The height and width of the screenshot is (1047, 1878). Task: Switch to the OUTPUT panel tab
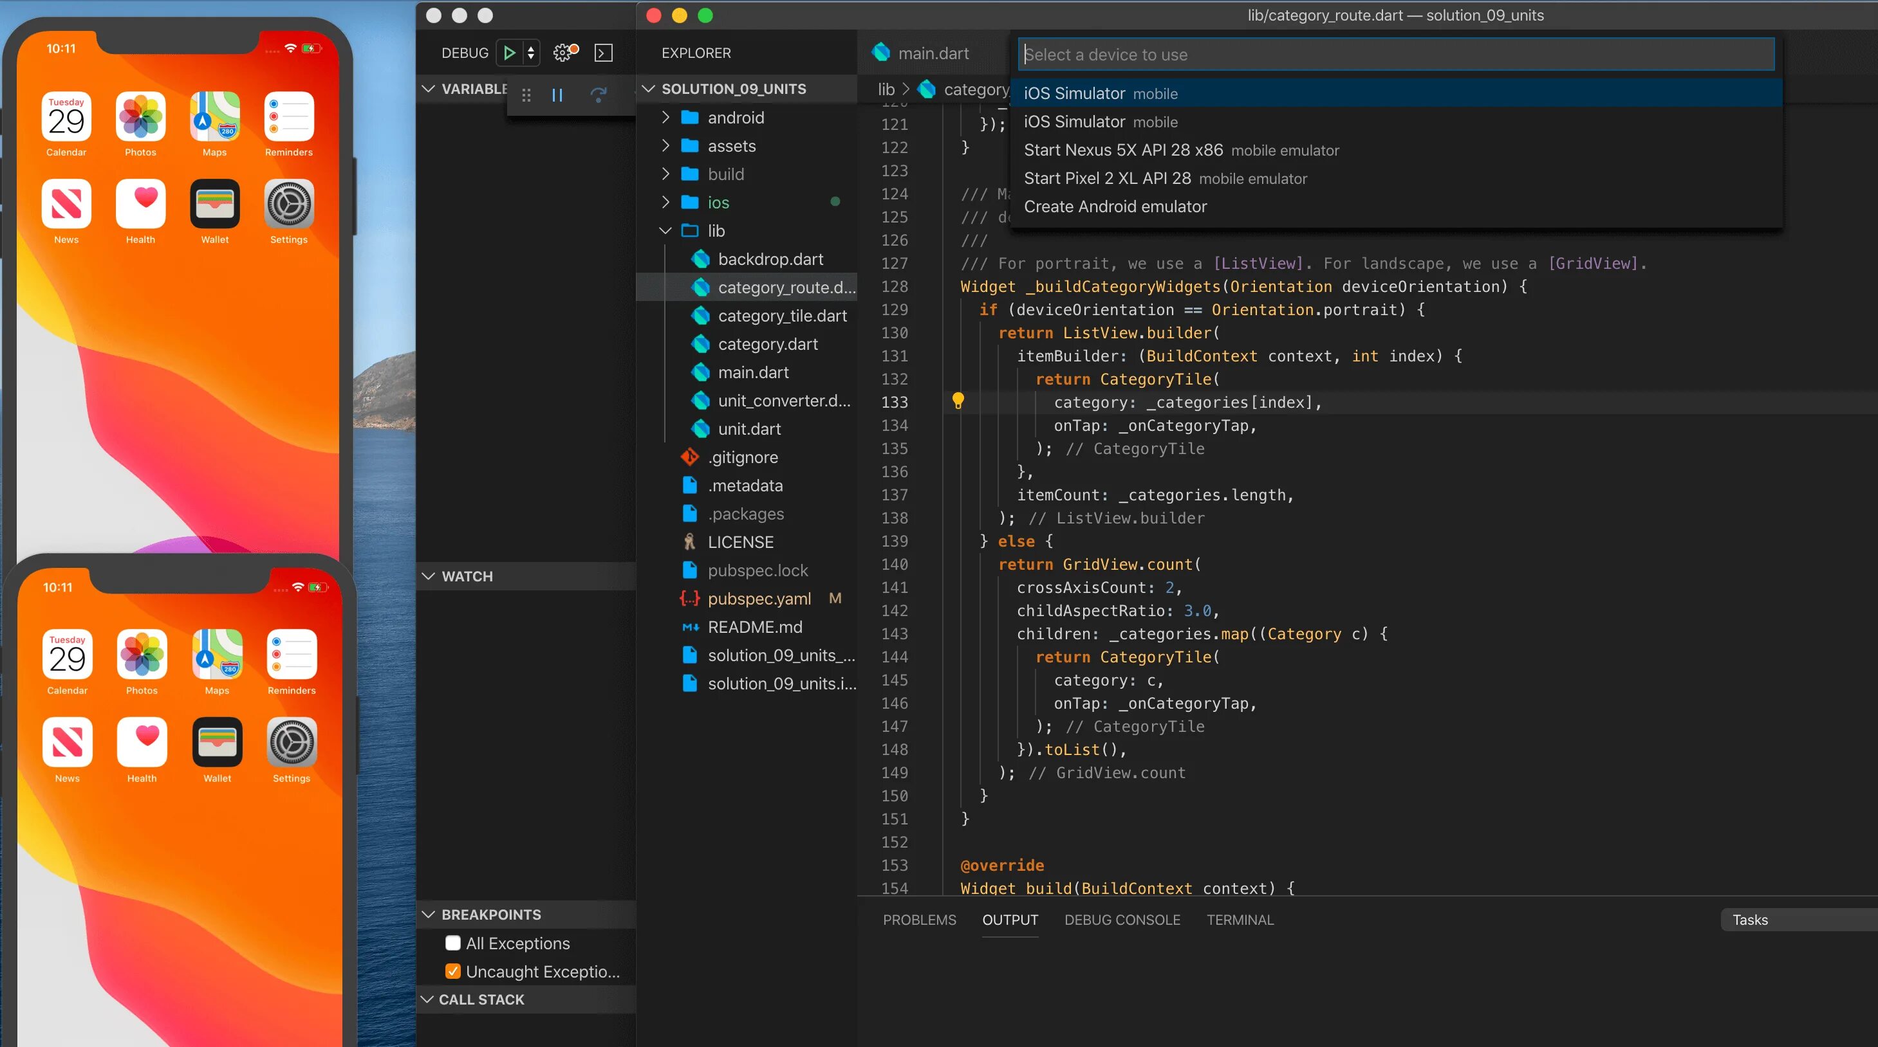pos(1010,920)
